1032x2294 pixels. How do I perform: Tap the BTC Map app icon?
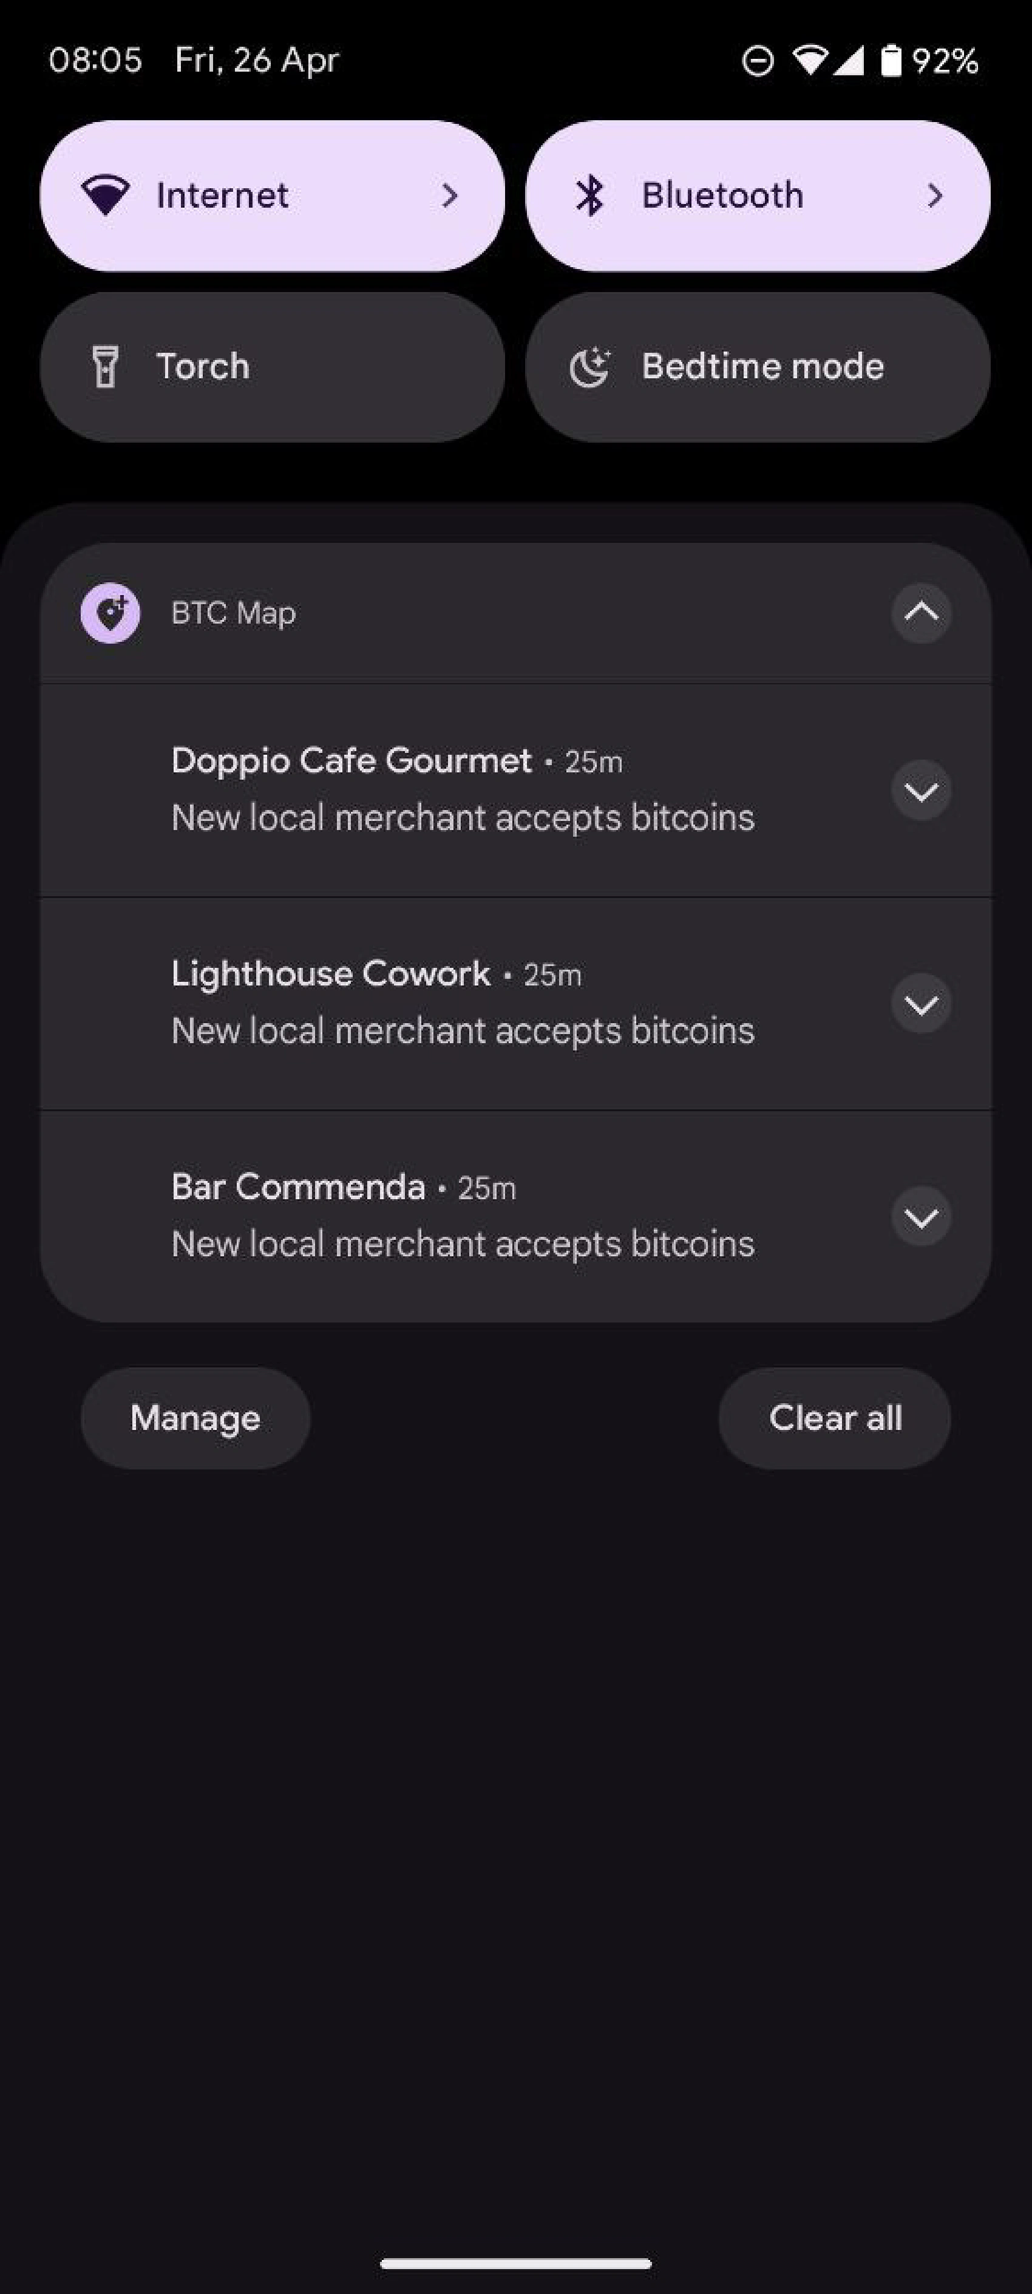[x=110, y=613]
